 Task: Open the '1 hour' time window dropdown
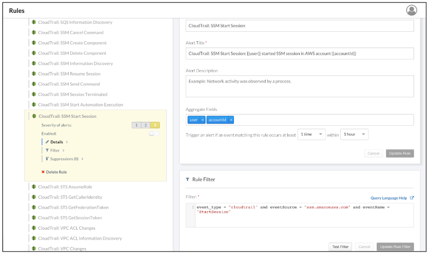pos(354,134)
